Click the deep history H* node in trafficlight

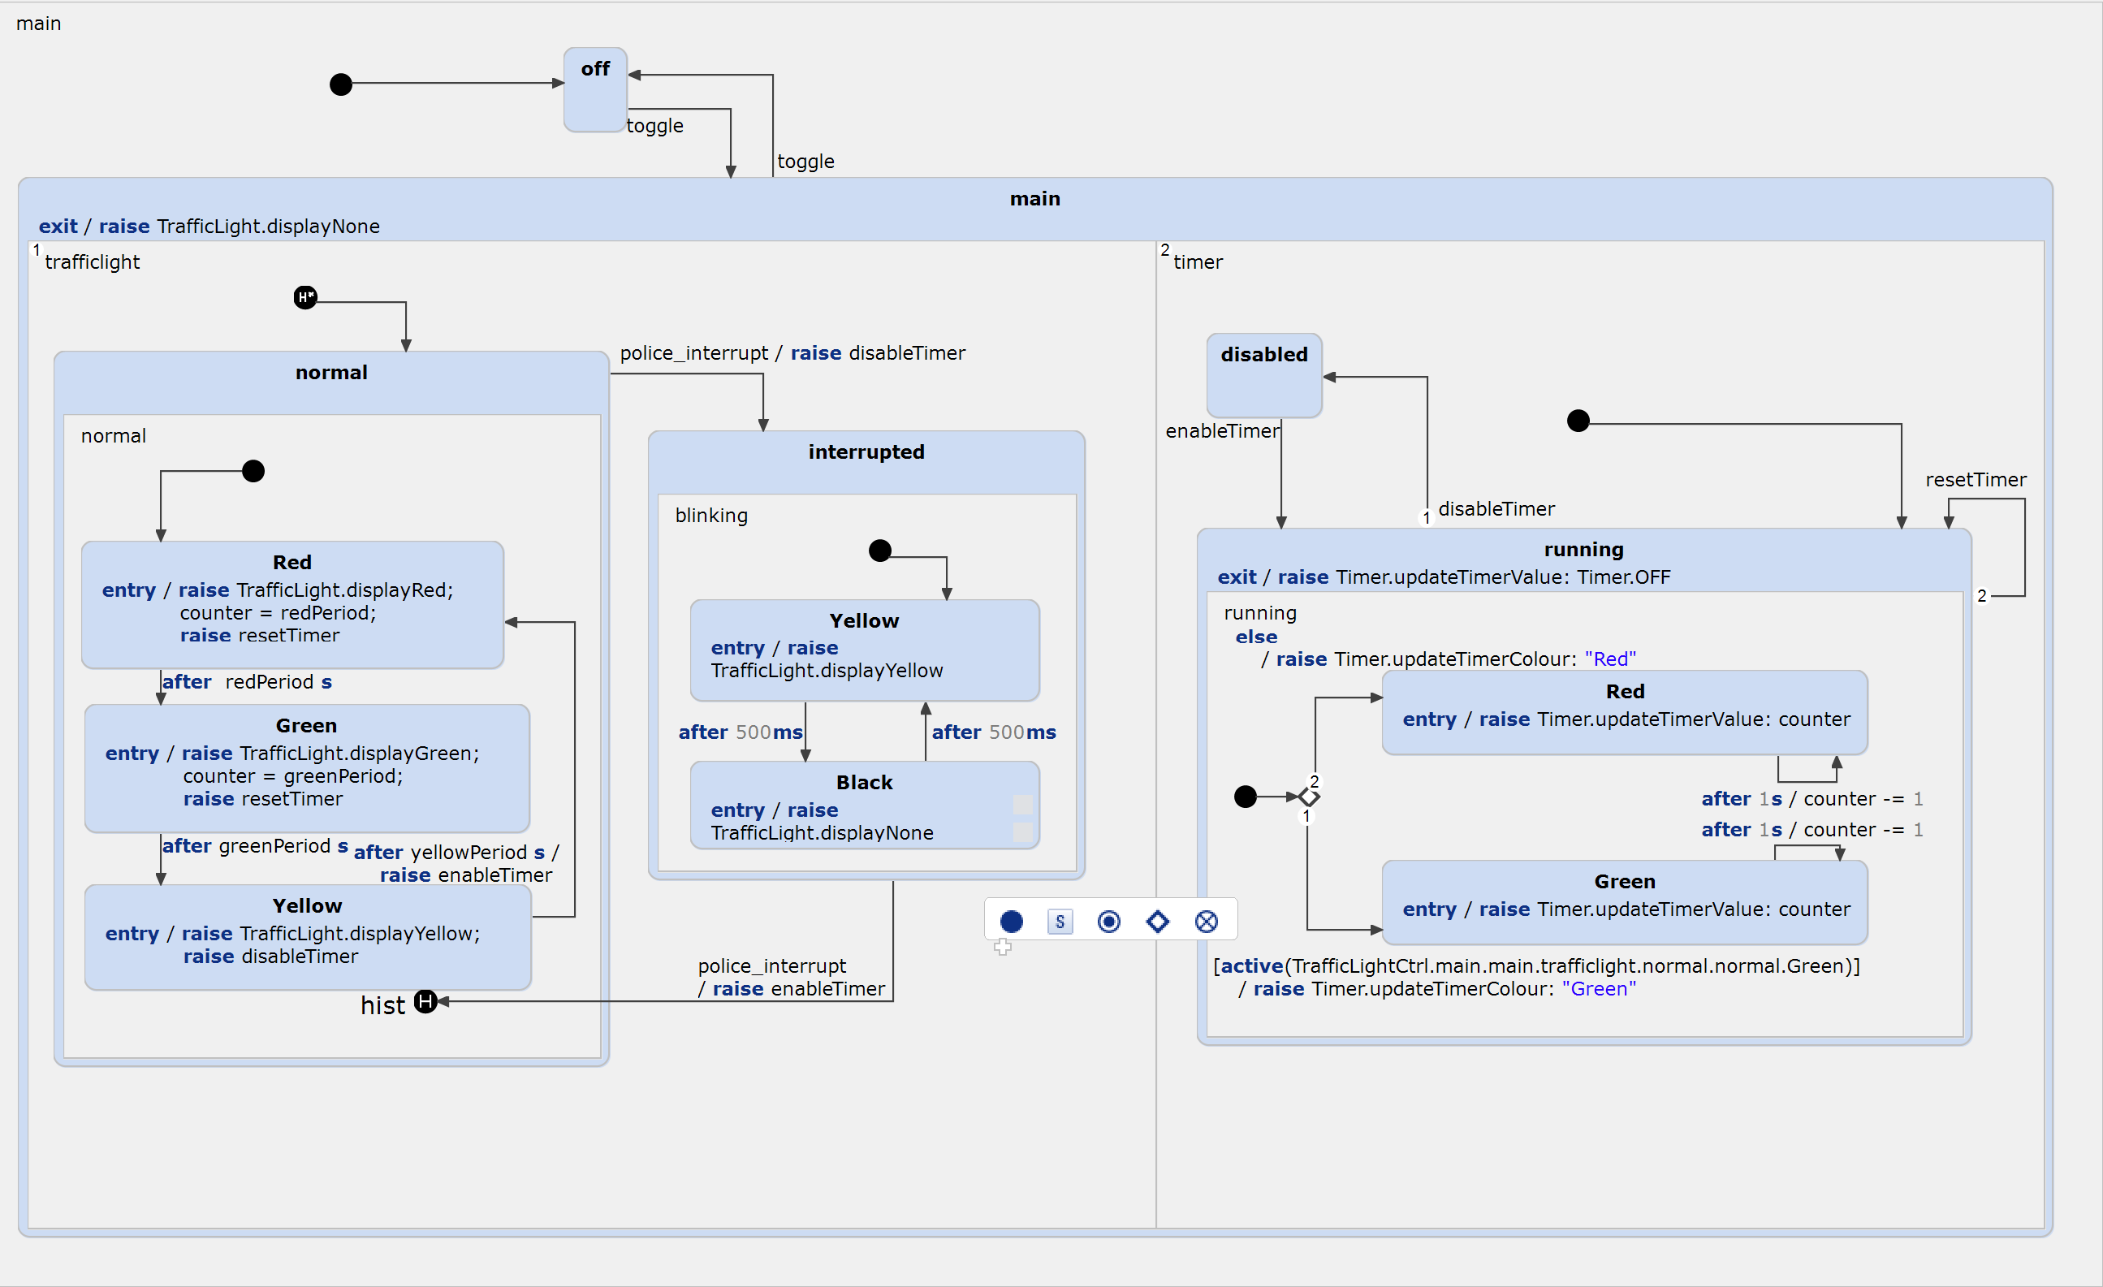coord(305,297)
